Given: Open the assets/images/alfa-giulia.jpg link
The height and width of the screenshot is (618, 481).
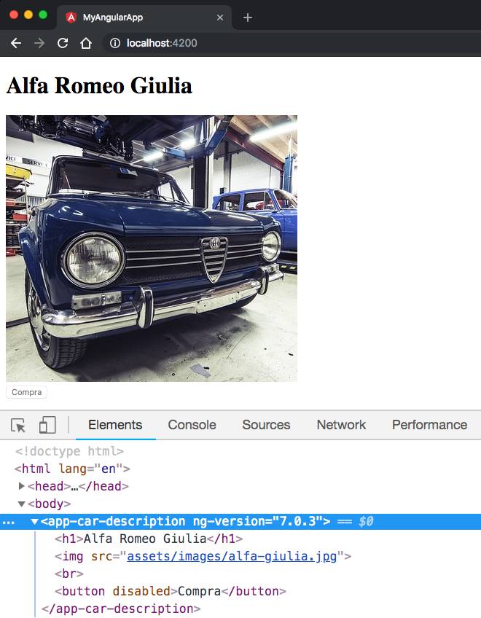Looking at the screenshot, I should point(232,557).
